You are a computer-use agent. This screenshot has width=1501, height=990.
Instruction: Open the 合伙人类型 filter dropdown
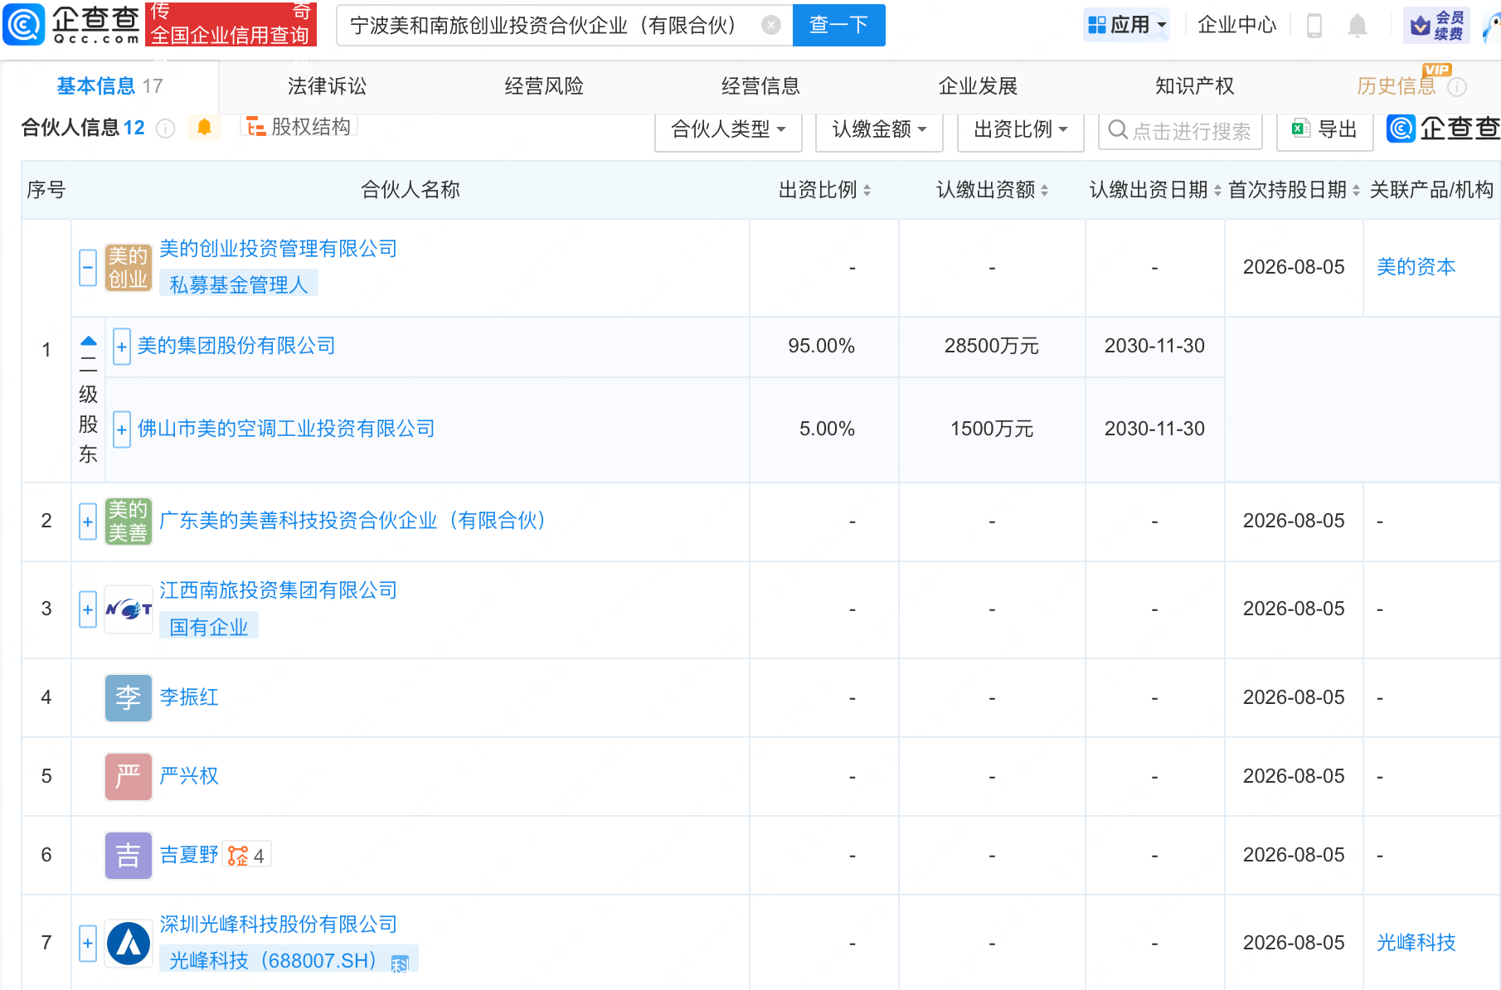[728, 129]
